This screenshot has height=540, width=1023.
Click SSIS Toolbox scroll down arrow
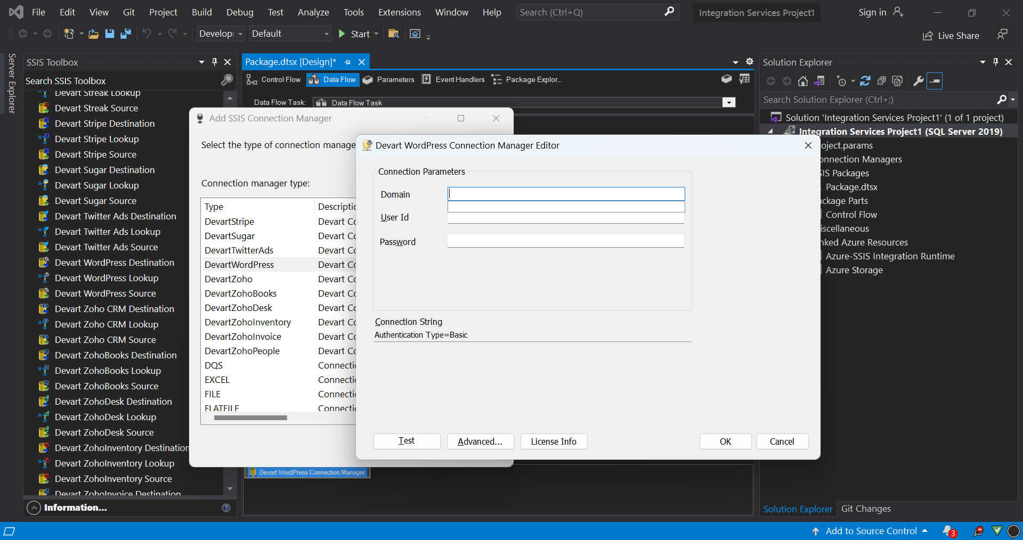tap(230, 488)
